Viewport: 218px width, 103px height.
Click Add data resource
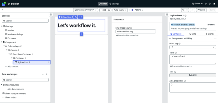tap(14, 89)
